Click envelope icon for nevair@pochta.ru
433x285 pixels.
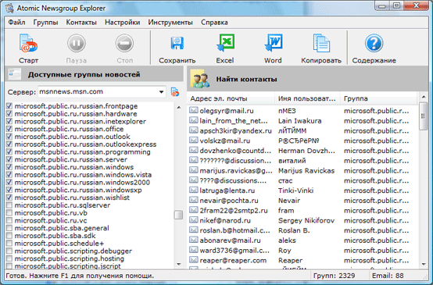194,200
